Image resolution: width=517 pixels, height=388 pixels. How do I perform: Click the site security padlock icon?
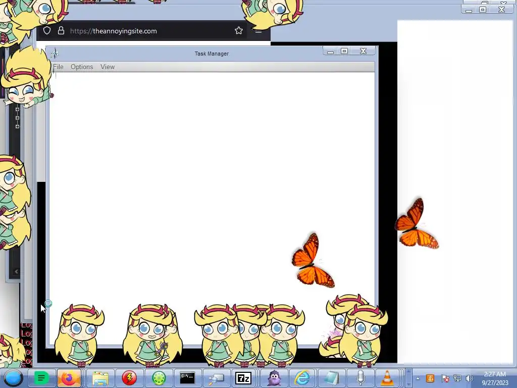click(x=61, y=31)
